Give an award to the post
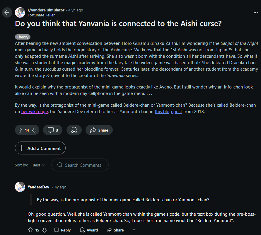Viewport: 261px width, 235px height. (x=74, y=130)
